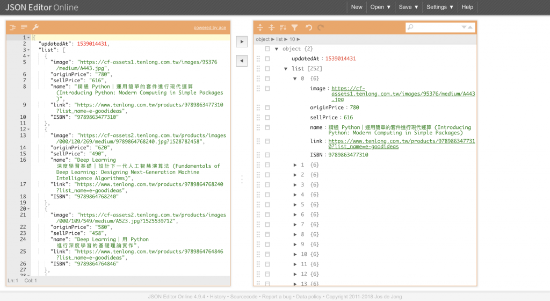The image size is (550, 301).
Task: Jump to next search result arrow
Action: tap(464, 27)
